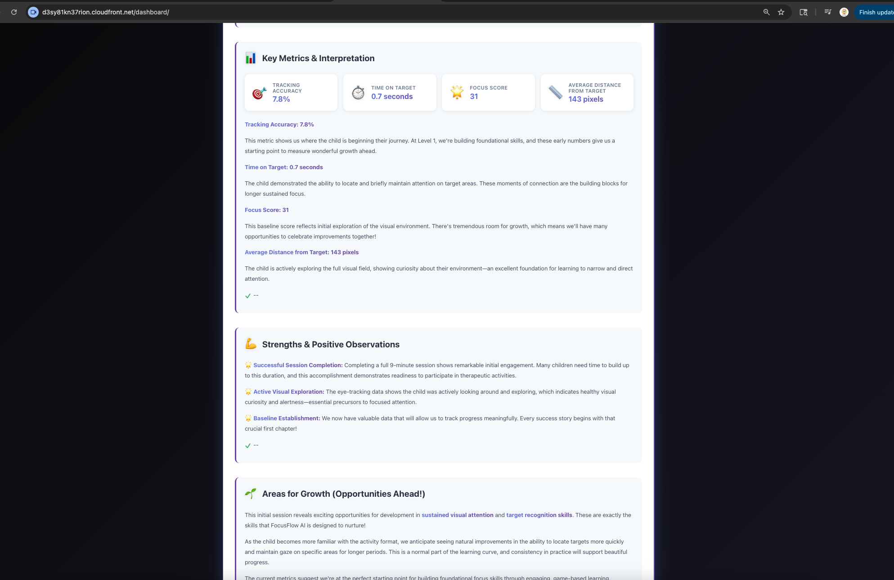Open the media controls icon
Image resolution: width=894 pixels, height=580 pixels.
[827, 12]
